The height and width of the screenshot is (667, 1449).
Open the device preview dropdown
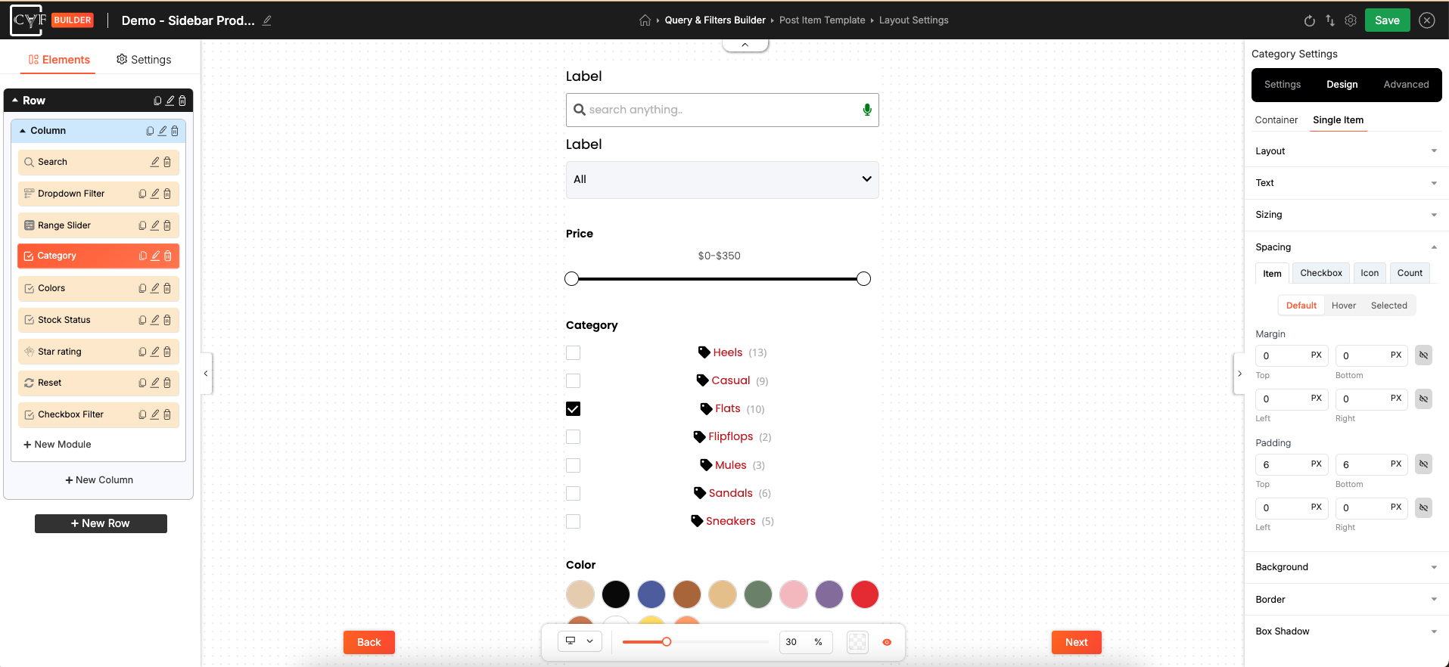point(580,641)
